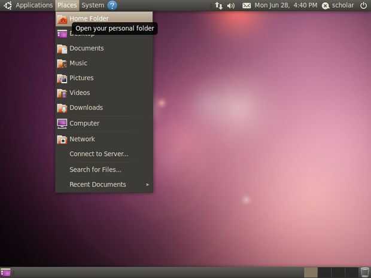Click the volume speaker icon
The width and height of the screenshot is (371, 278).
pos(231,5)
